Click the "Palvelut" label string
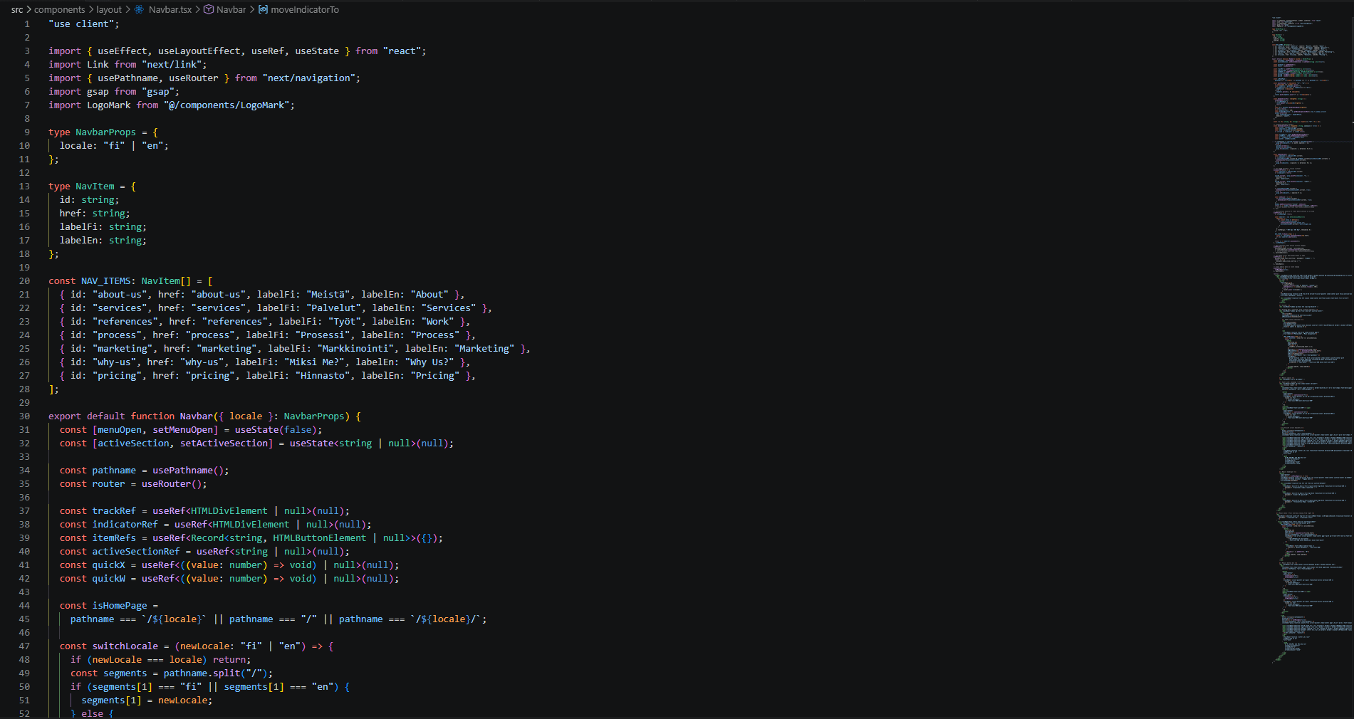 (333, 308)
